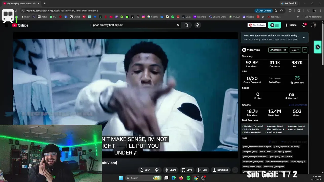
Task: Go to the YouTube home logo
Action: [20, 25]
